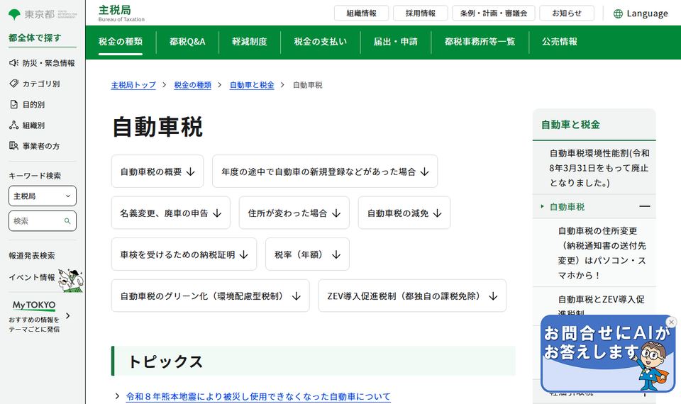The width and height of the screenshot is (681, 404).
Task: Follow the 主税局トップ breadcrumb link
Action: pos(133,85)
